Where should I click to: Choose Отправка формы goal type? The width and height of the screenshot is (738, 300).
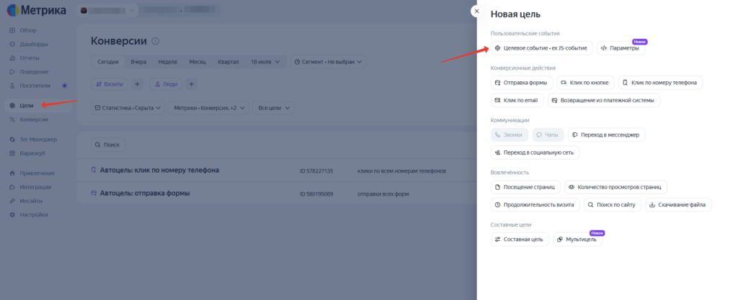pos(522,83)
